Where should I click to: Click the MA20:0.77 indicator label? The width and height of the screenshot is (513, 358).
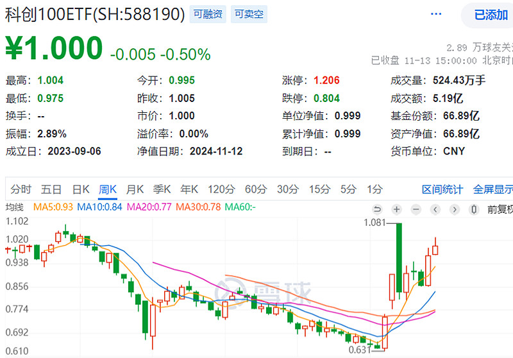(x=149, y=207)
